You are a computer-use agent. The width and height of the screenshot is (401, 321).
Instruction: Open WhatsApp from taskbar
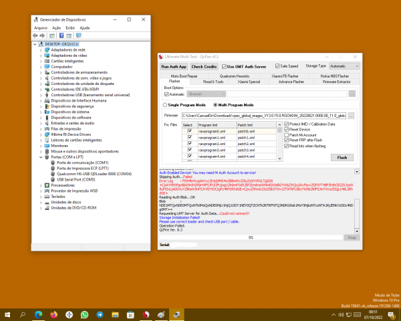(x=84, y=314)
